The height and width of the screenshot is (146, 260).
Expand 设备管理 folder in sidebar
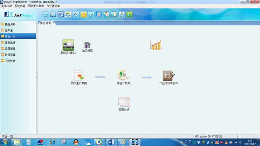(x=10, y=49)
